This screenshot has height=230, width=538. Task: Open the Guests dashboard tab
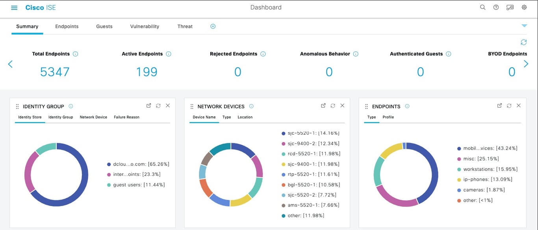(104, 26)
